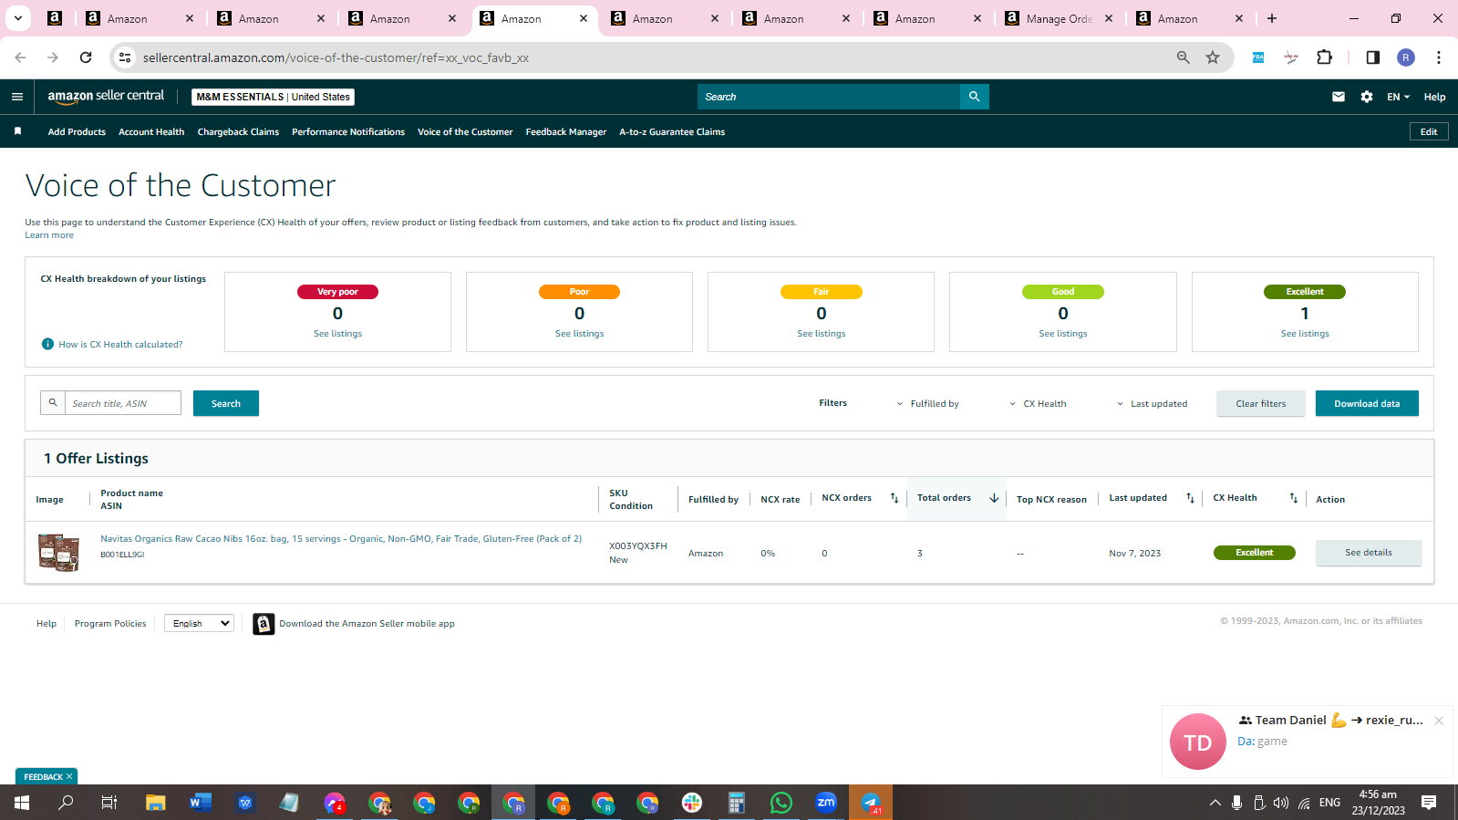Open How is CX Health calculated link
Screen dimensions: 1458x820
120,345
